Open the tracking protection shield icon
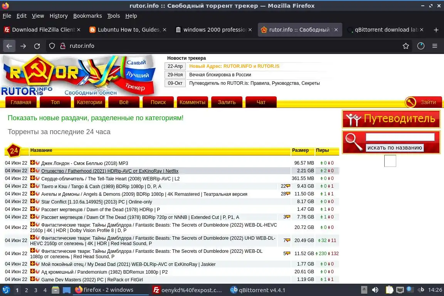 (x=52, y=46)
